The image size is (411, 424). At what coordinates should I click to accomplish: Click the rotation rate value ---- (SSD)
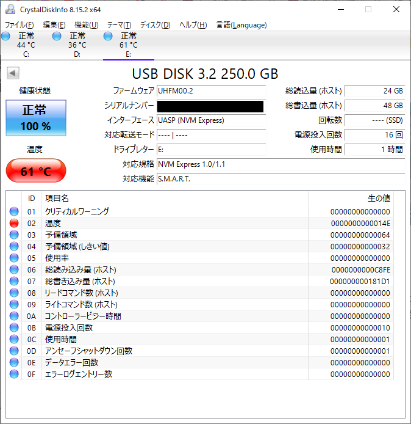pyautogui.click(x=375, y=120)
